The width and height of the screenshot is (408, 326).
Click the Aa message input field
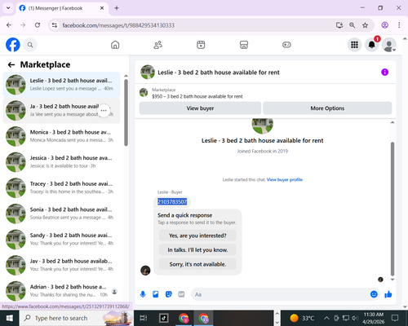(280, 294)
